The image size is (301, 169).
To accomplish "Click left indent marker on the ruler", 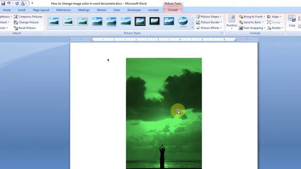I will (92, 40).
